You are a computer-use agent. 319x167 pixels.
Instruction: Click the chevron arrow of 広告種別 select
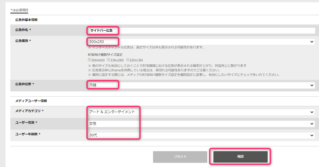coord(312,42)
